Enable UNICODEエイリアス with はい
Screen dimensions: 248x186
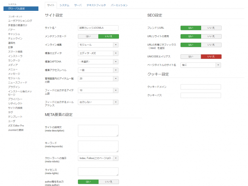click(x=191, y=57)
